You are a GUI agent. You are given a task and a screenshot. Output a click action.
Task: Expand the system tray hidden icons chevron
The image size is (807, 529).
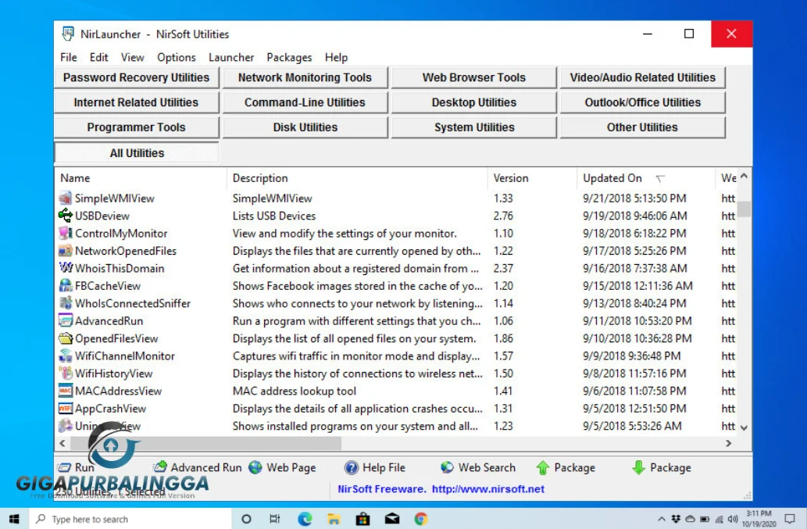click(x=662, y=519)
